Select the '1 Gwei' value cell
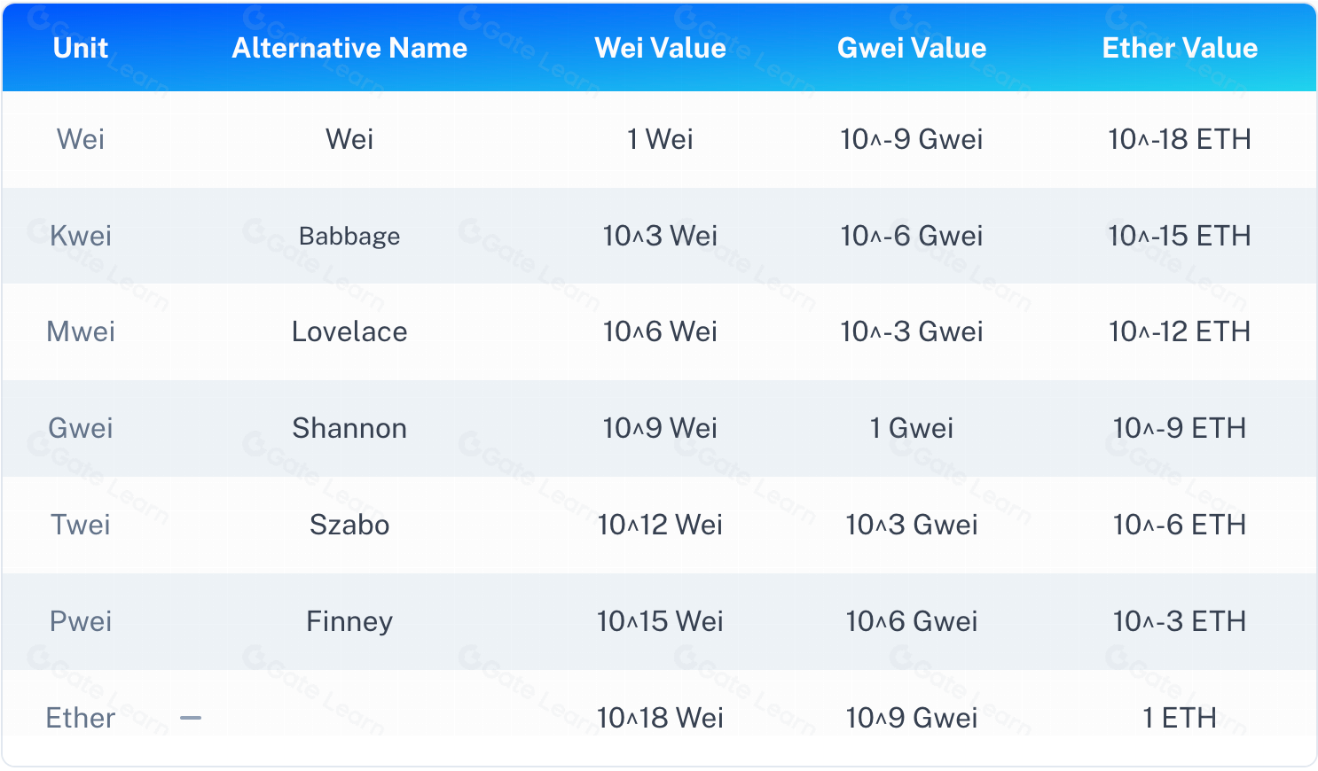 [912, 428]
